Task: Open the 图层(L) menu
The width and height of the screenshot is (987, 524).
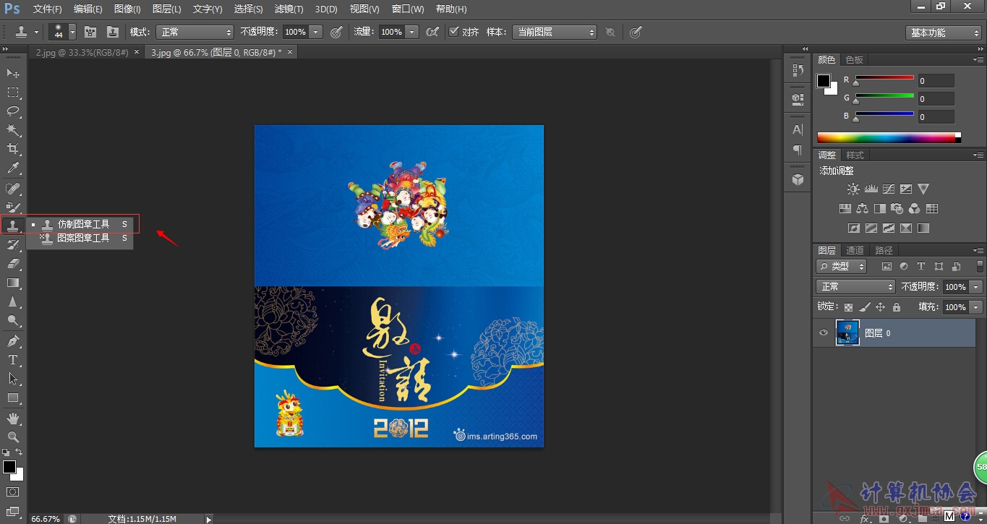Action: [167, 9]
